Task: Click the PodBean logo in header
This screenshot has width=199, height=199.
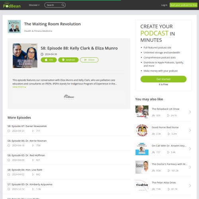Action: tap(12, 5)
